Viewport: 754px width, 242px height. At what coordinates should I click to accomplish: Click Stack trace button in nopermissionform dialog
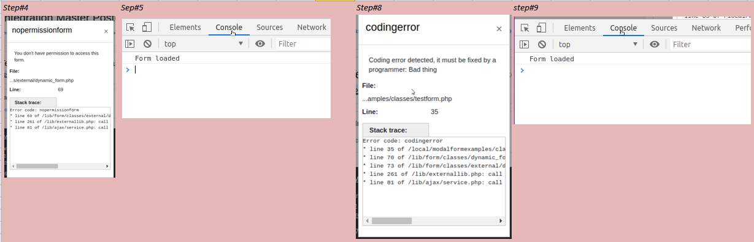[33, 102]
